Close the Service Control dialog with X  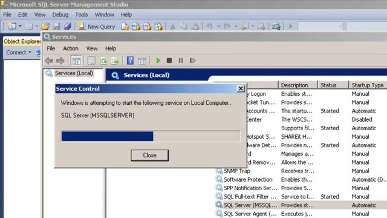(x=241, y=88)
